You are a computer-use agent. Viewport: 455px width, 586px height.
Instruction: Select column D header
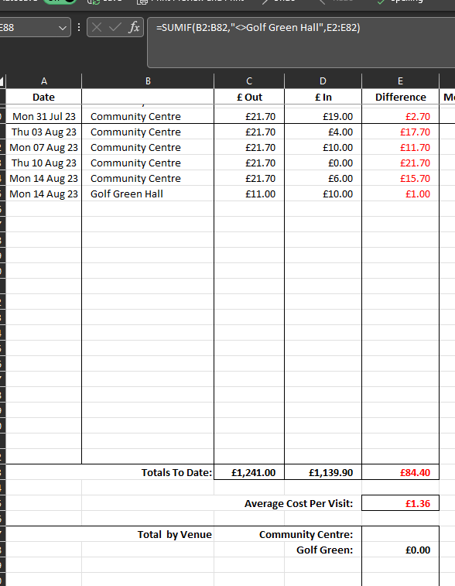pos(323,81)
